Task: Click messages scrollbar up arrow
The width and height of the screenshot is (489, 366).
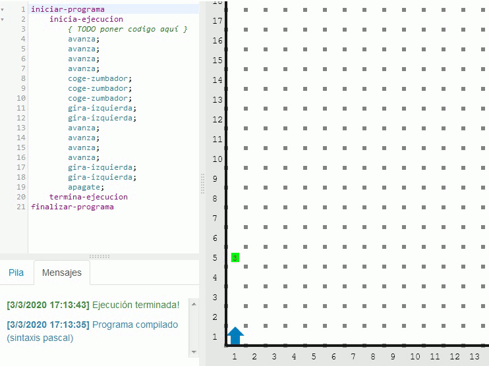Action: 194,304
